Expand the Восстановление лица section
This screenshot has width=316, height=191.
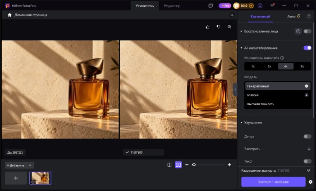pos(241,31)
